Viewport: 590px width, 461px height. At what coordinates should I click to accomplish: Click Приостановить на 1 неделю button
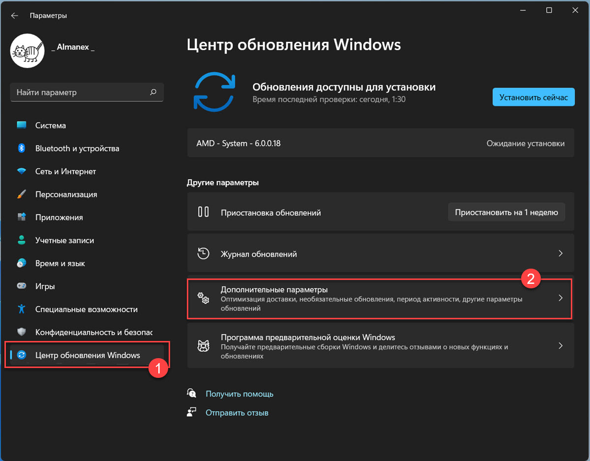tap(506, 213)
